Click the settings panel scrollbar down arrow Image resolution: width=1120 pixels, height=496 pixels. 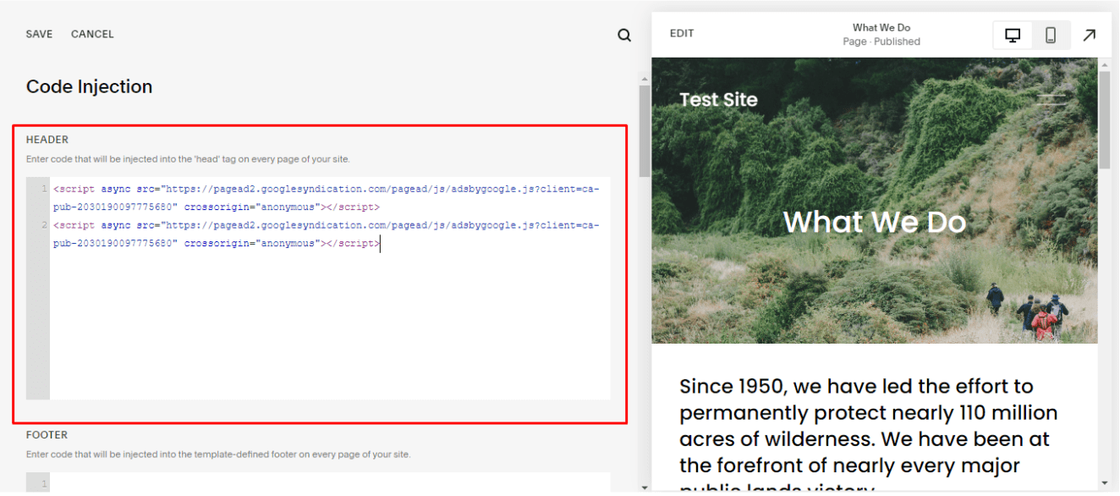[x=645, y=488]
